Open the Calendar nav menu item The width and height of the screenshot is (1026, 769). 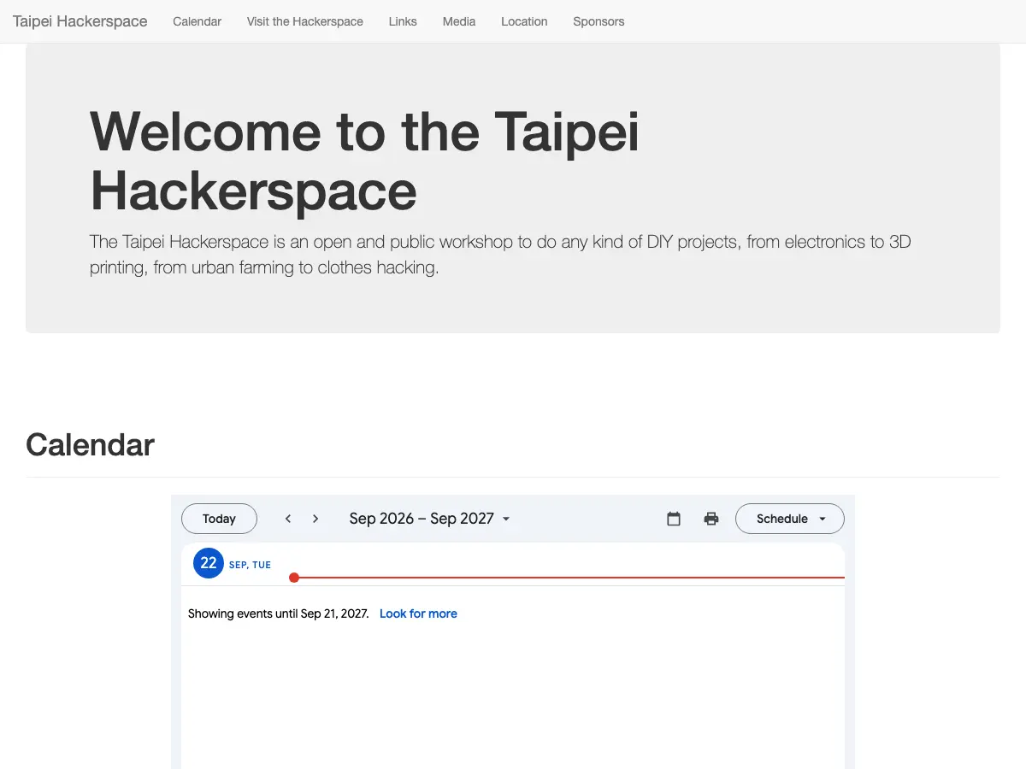[x=197, y=21]
